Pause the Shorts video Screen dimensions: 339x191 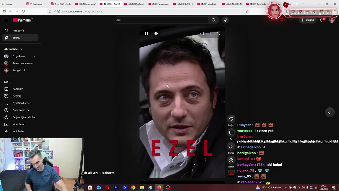tap(146, 33)
